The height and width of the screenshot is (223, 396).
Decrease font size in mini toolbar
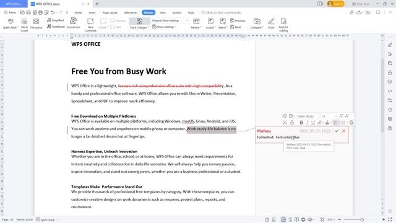coord(347,116)
